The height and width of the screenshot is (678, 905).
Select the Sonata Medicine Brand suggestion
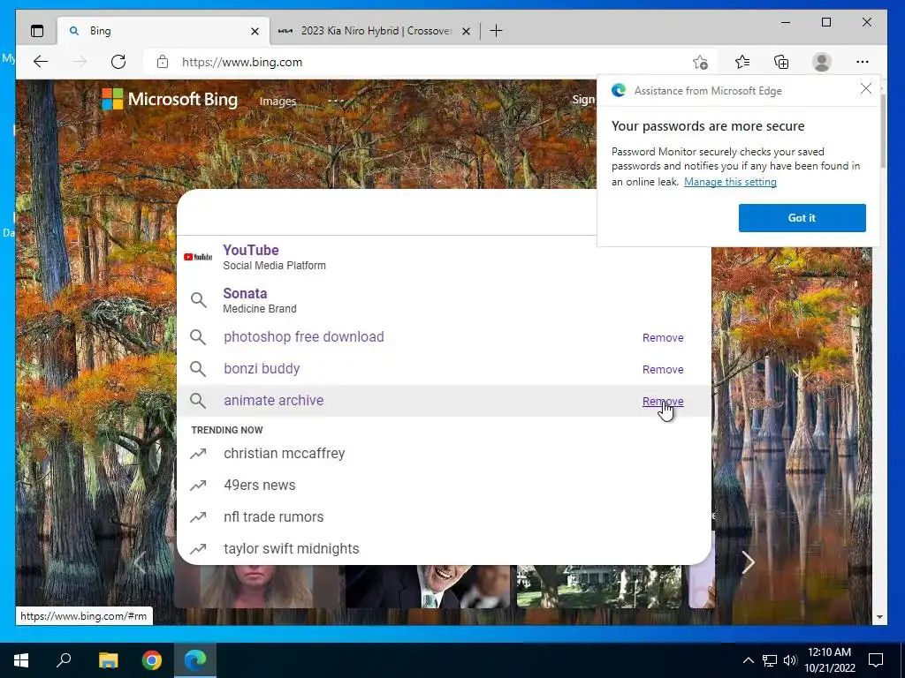(444, 300)
